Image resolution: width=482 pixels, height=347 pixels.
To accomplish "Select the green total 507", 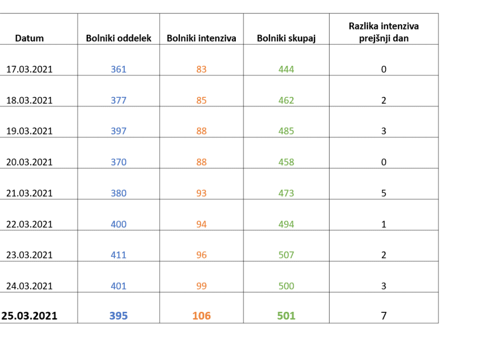I will pyautogui.click(x=286, y=255).
